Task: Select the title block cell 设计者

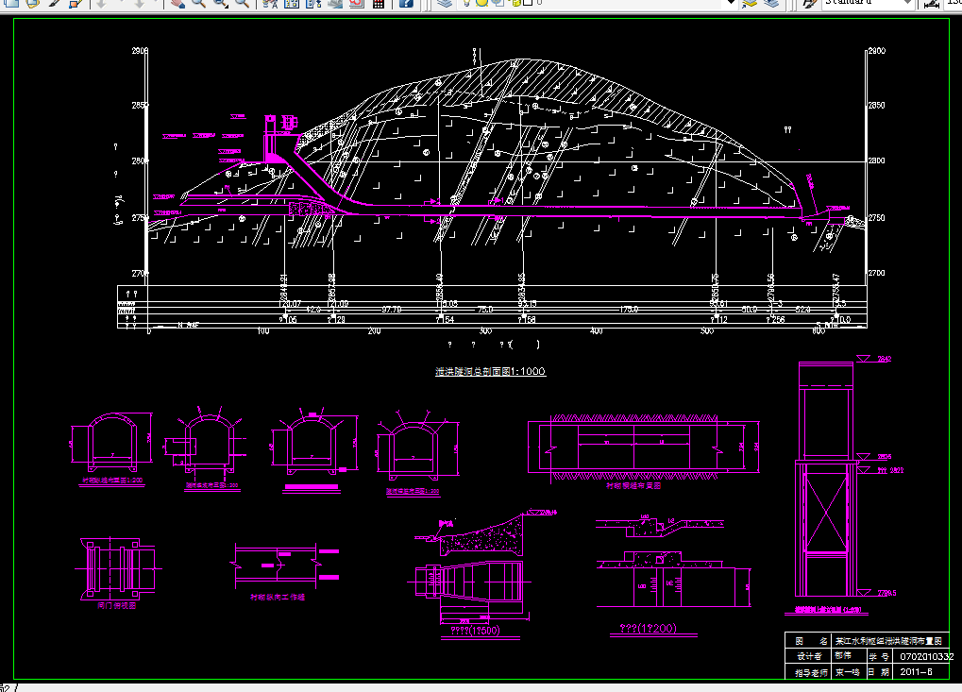Action: click(809, 656)
